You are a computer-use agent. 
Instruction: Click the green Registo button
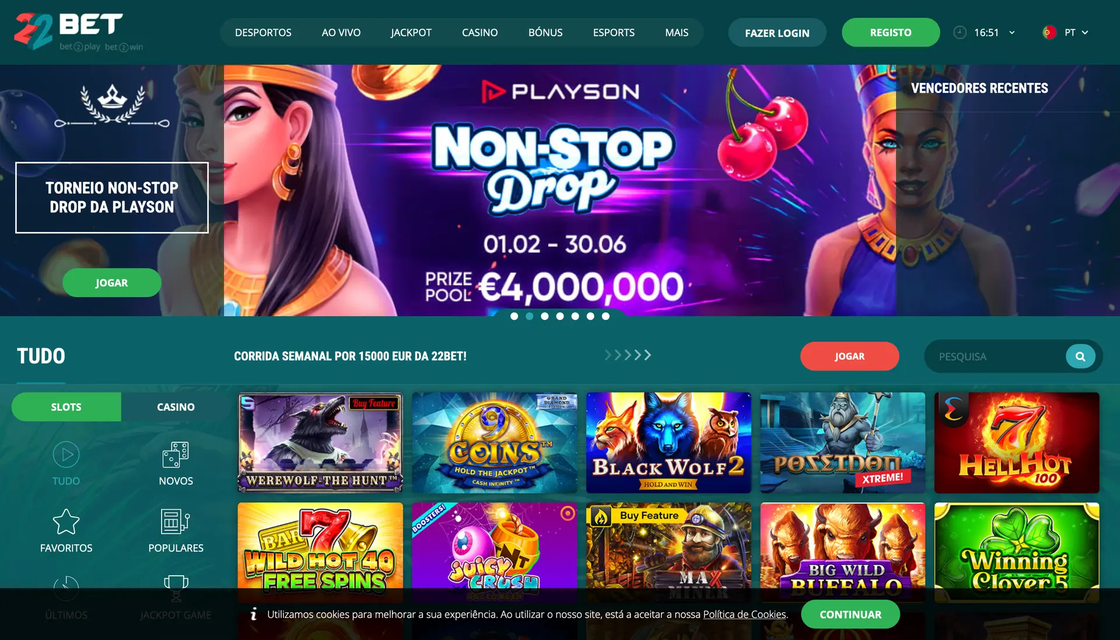pyautogui.click(x=891, y=33)
